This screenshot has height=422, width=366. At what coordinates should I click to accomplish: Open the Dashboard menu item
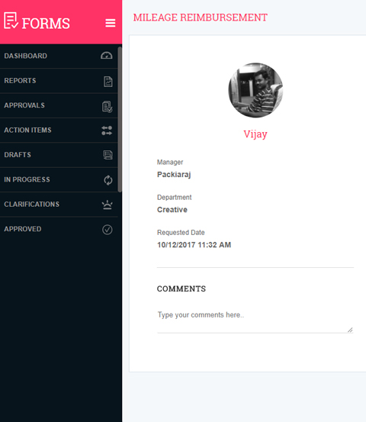pos(59,56)
